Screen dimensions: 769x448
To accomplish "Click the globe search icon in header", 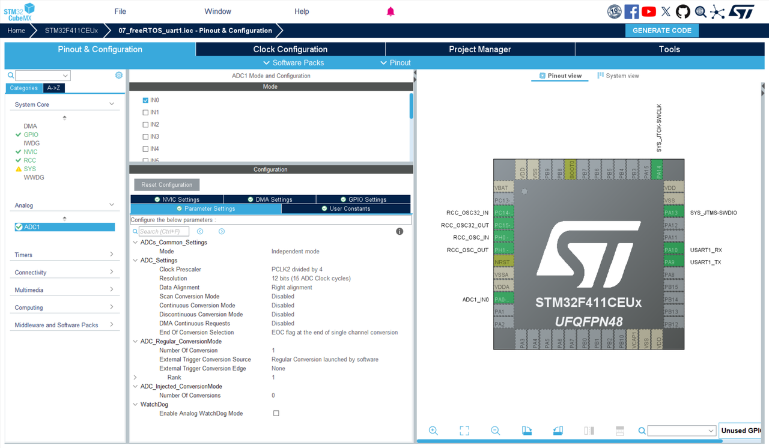I will [x=701, y=11].
